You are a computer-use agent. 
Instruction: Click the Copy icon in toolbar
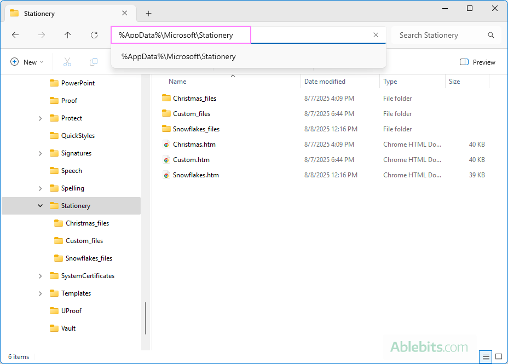tap(93, 62)
